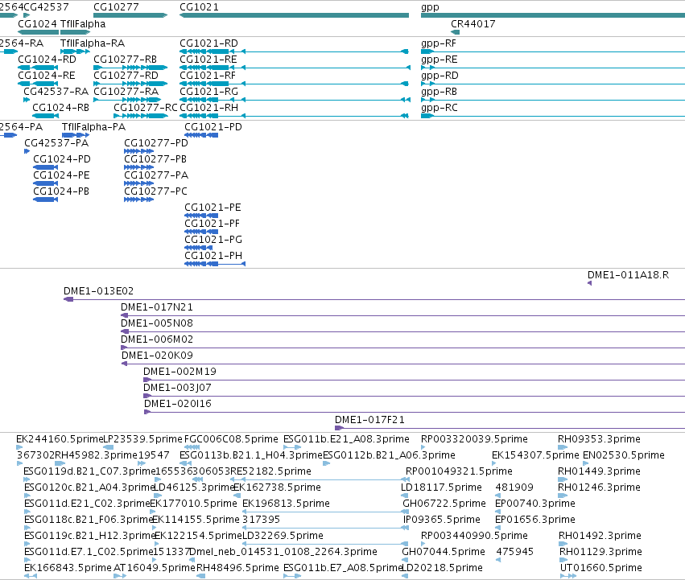Select EST LD18117.5prime
Viewport: 685px width, 580px height.
[441, 487]
